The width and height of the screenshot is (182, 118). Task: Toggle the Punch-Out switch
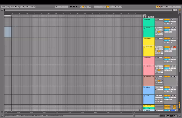pos(111,7)
